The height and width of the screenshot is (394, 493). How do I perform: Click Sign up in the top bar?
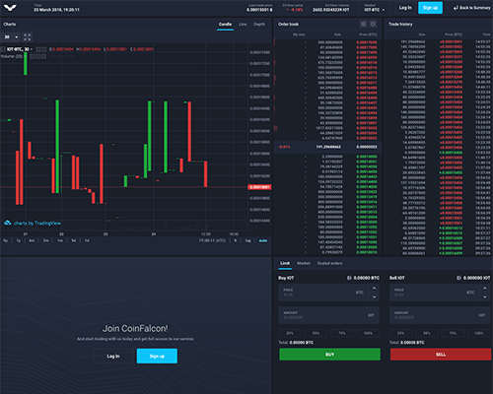coord(430,8)
